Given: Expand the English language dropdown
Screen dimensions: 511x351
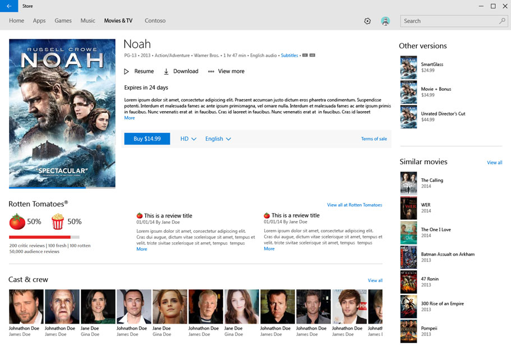Looking at the screenshot, I should point(218,139).
